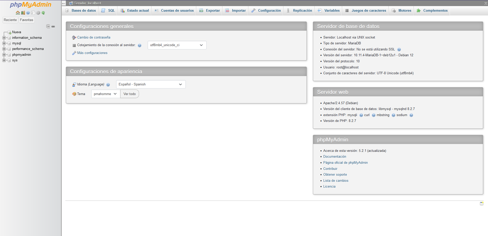Screen dimensions: 488x236
Task: Click the database icon beside performance_schema
Action: [x=9, y=49]
